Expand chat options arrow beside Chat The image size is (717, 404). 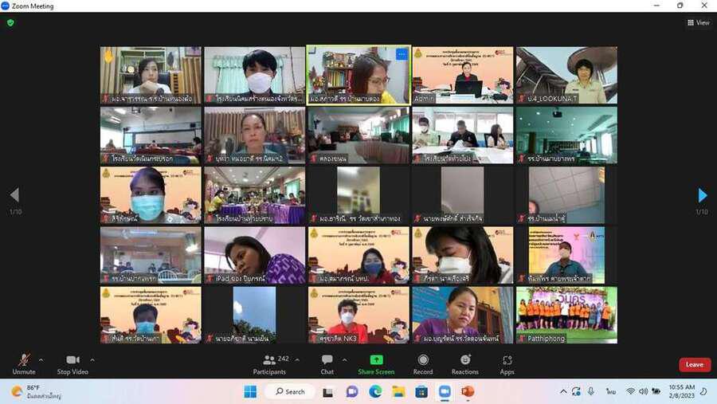click(x=344, y=359)
